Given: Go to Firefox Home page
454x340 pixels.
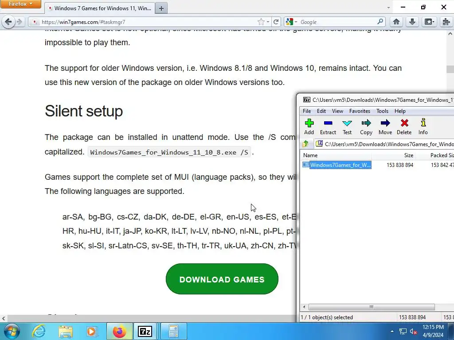Looking at the screenshot, I should 396,22.
